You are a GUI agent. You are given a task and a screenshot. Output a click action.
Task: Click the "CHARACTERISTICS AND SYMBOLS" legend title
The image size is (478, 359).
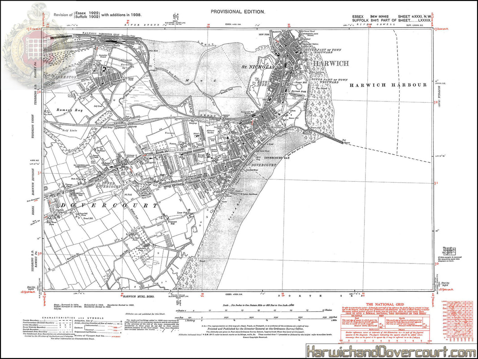(73, 318)
